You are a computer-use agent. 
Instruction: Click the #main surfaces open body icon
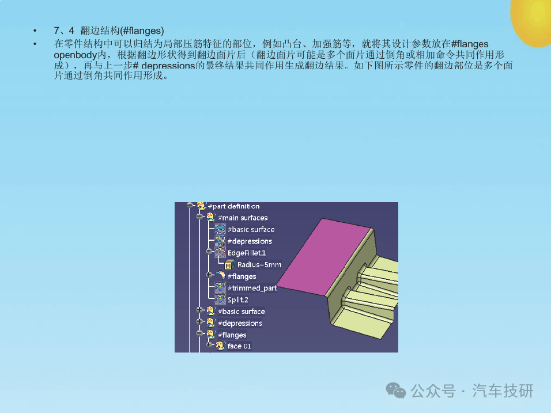210,217
